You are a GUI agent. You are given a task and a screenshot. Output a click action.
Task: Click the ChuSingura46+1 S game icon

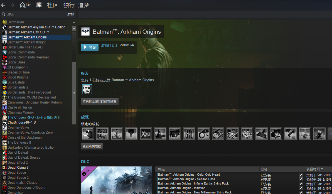point(4,122)
